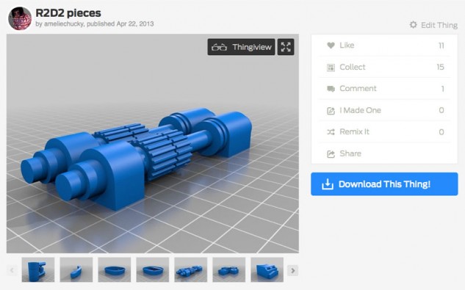Click the Collect icon
This screenshot has width=465, height=290.
pos(331,68)
